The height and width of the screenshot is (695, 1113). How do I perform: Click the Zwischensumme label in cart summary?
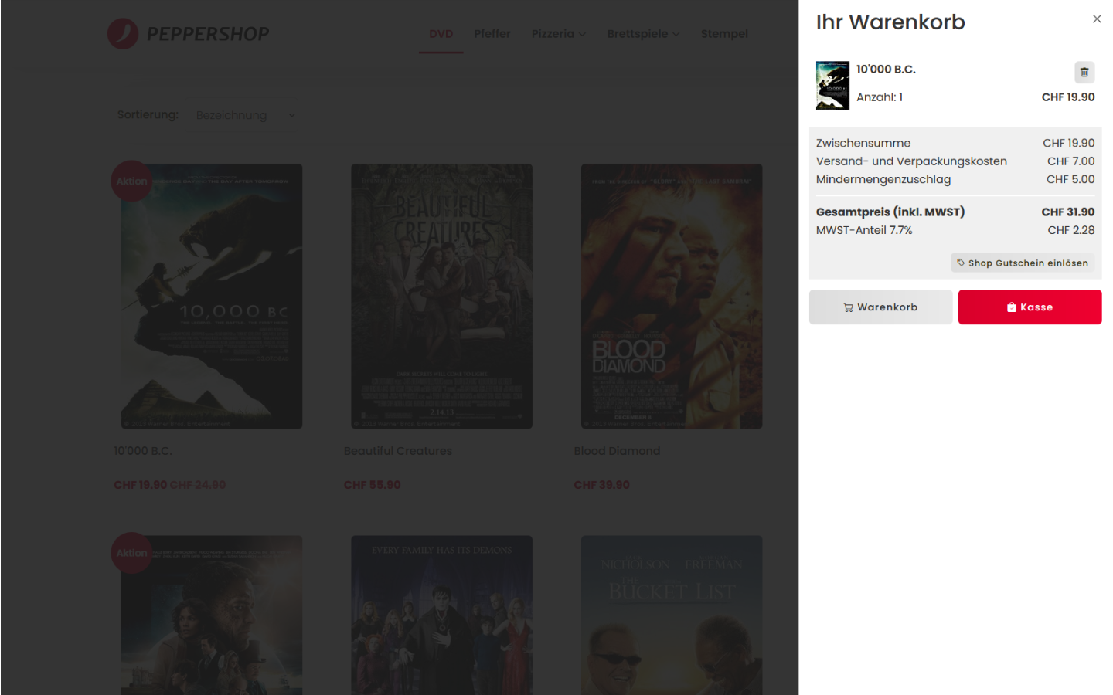pyautogui.click(x=863, y=144)
